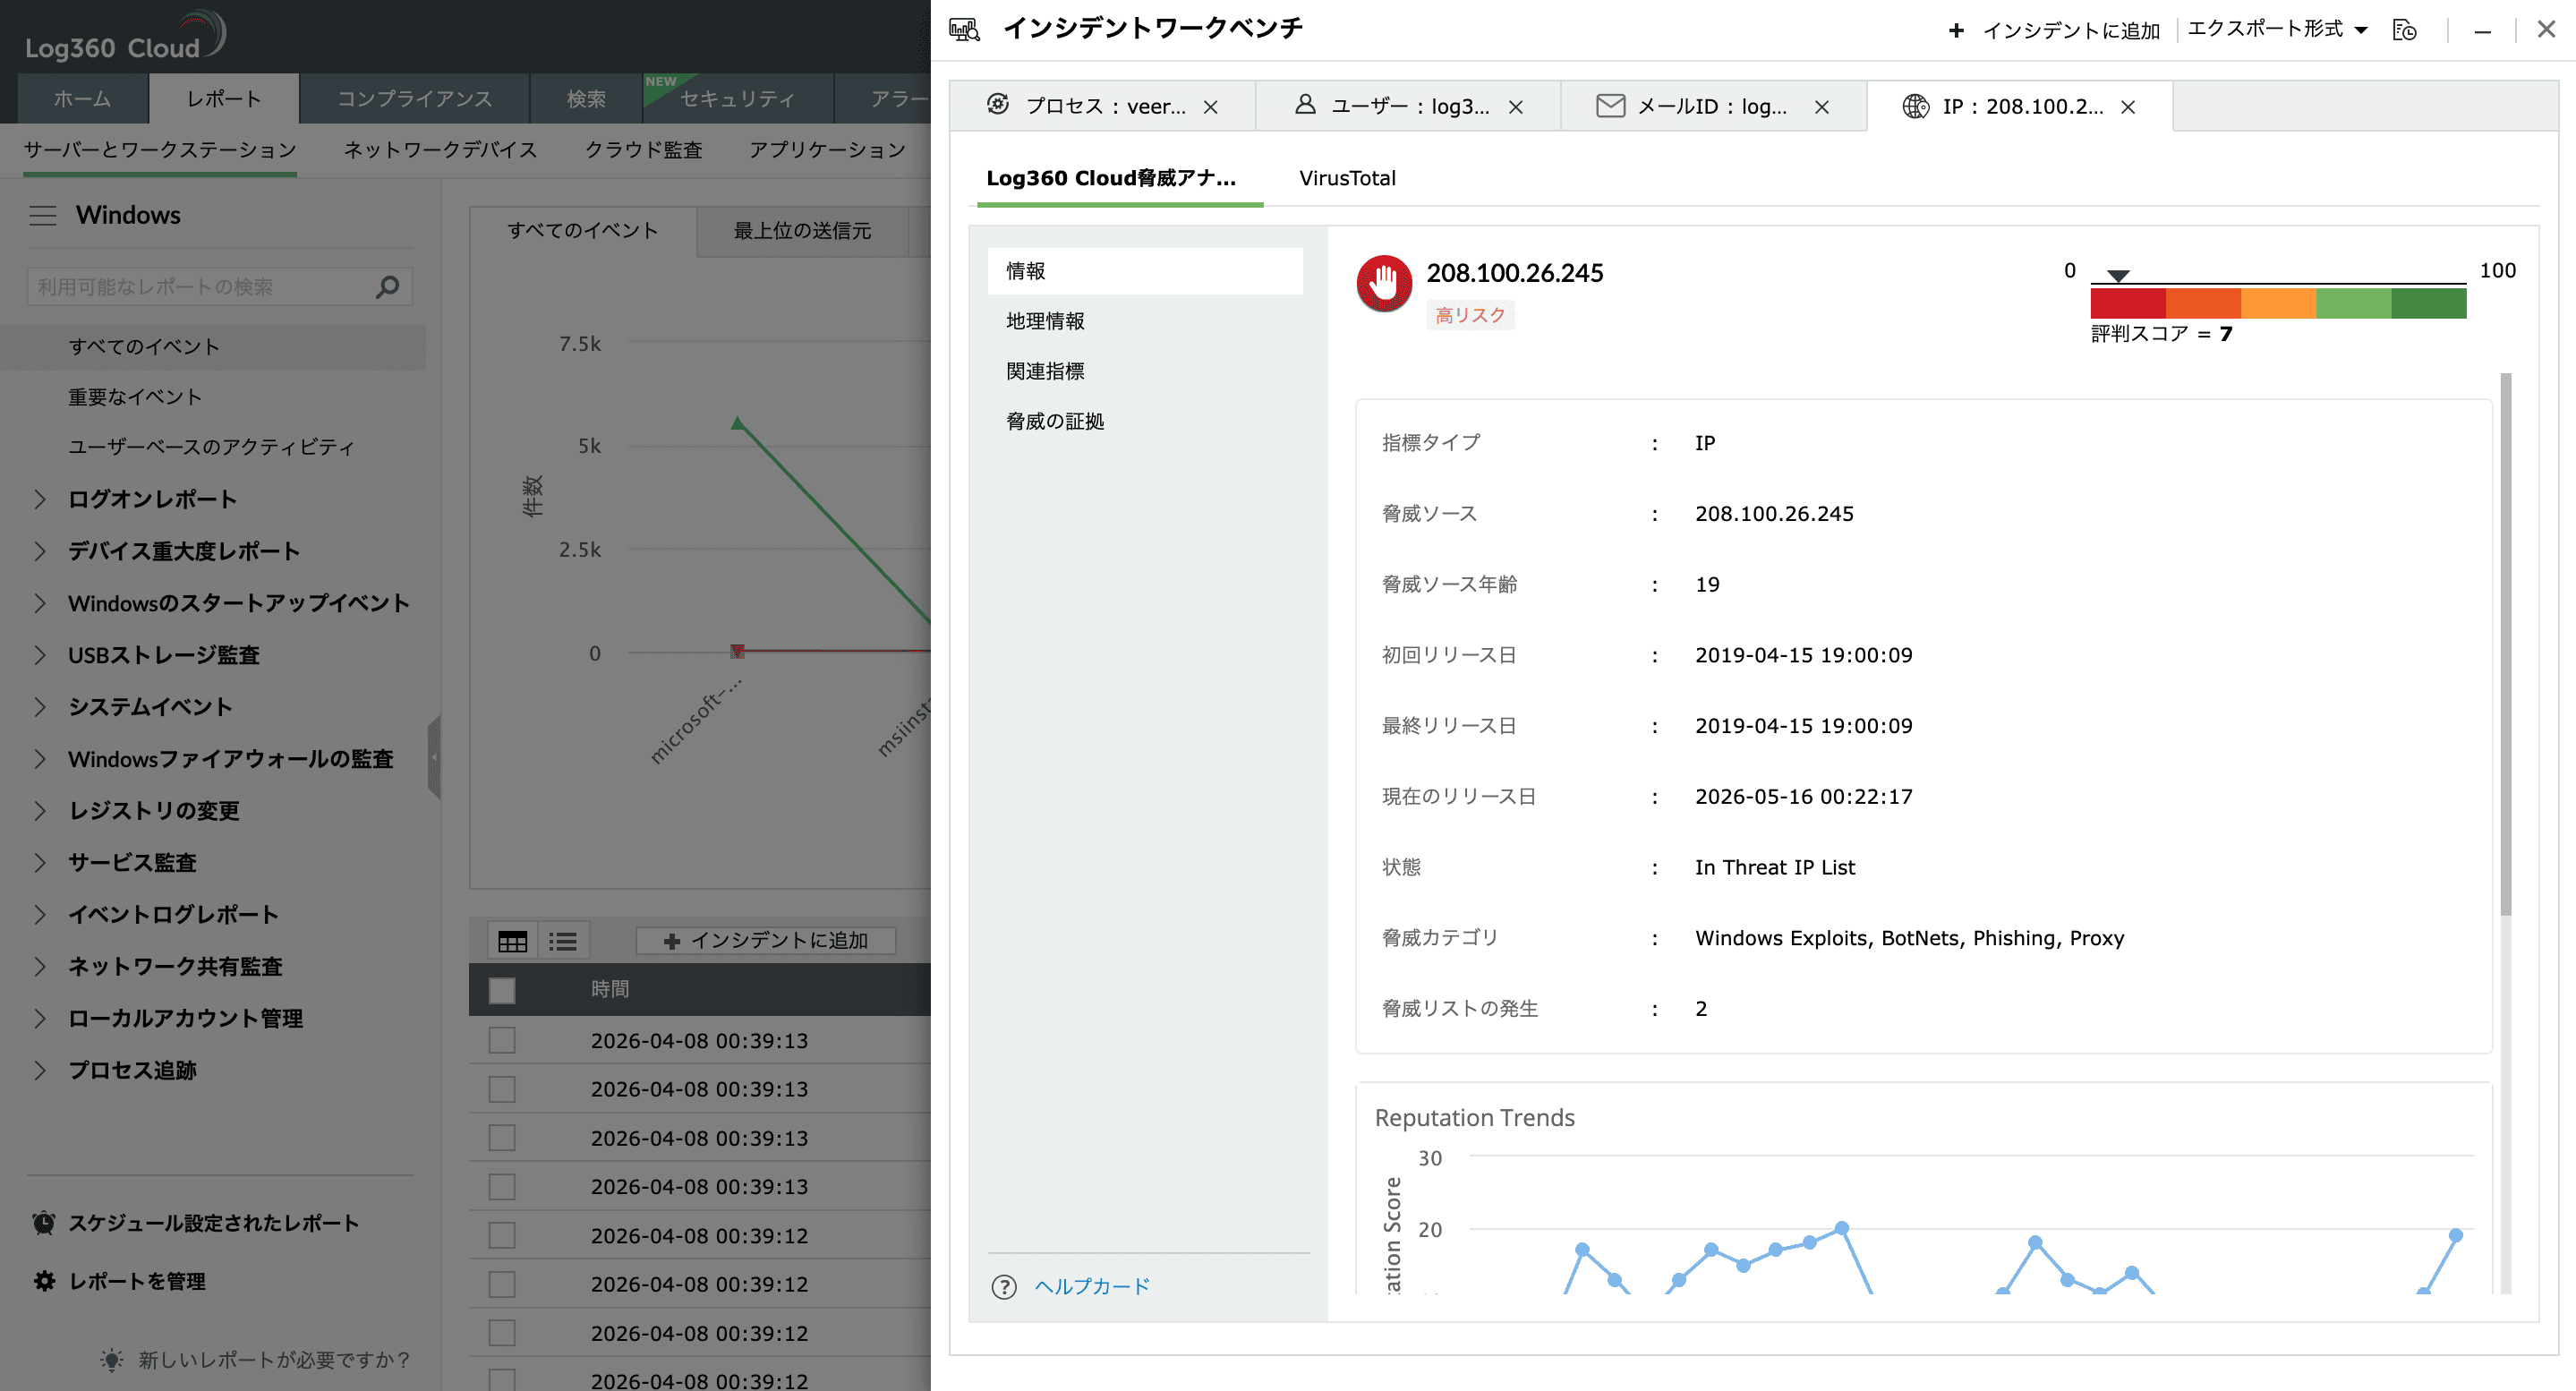
Task: Open ネットワークデバイス sub-tab
Action: click(x=440, y=150)
